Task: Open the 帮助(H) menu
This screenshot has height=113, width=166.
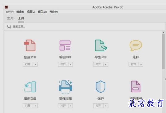Action: [x=54, y=12]
